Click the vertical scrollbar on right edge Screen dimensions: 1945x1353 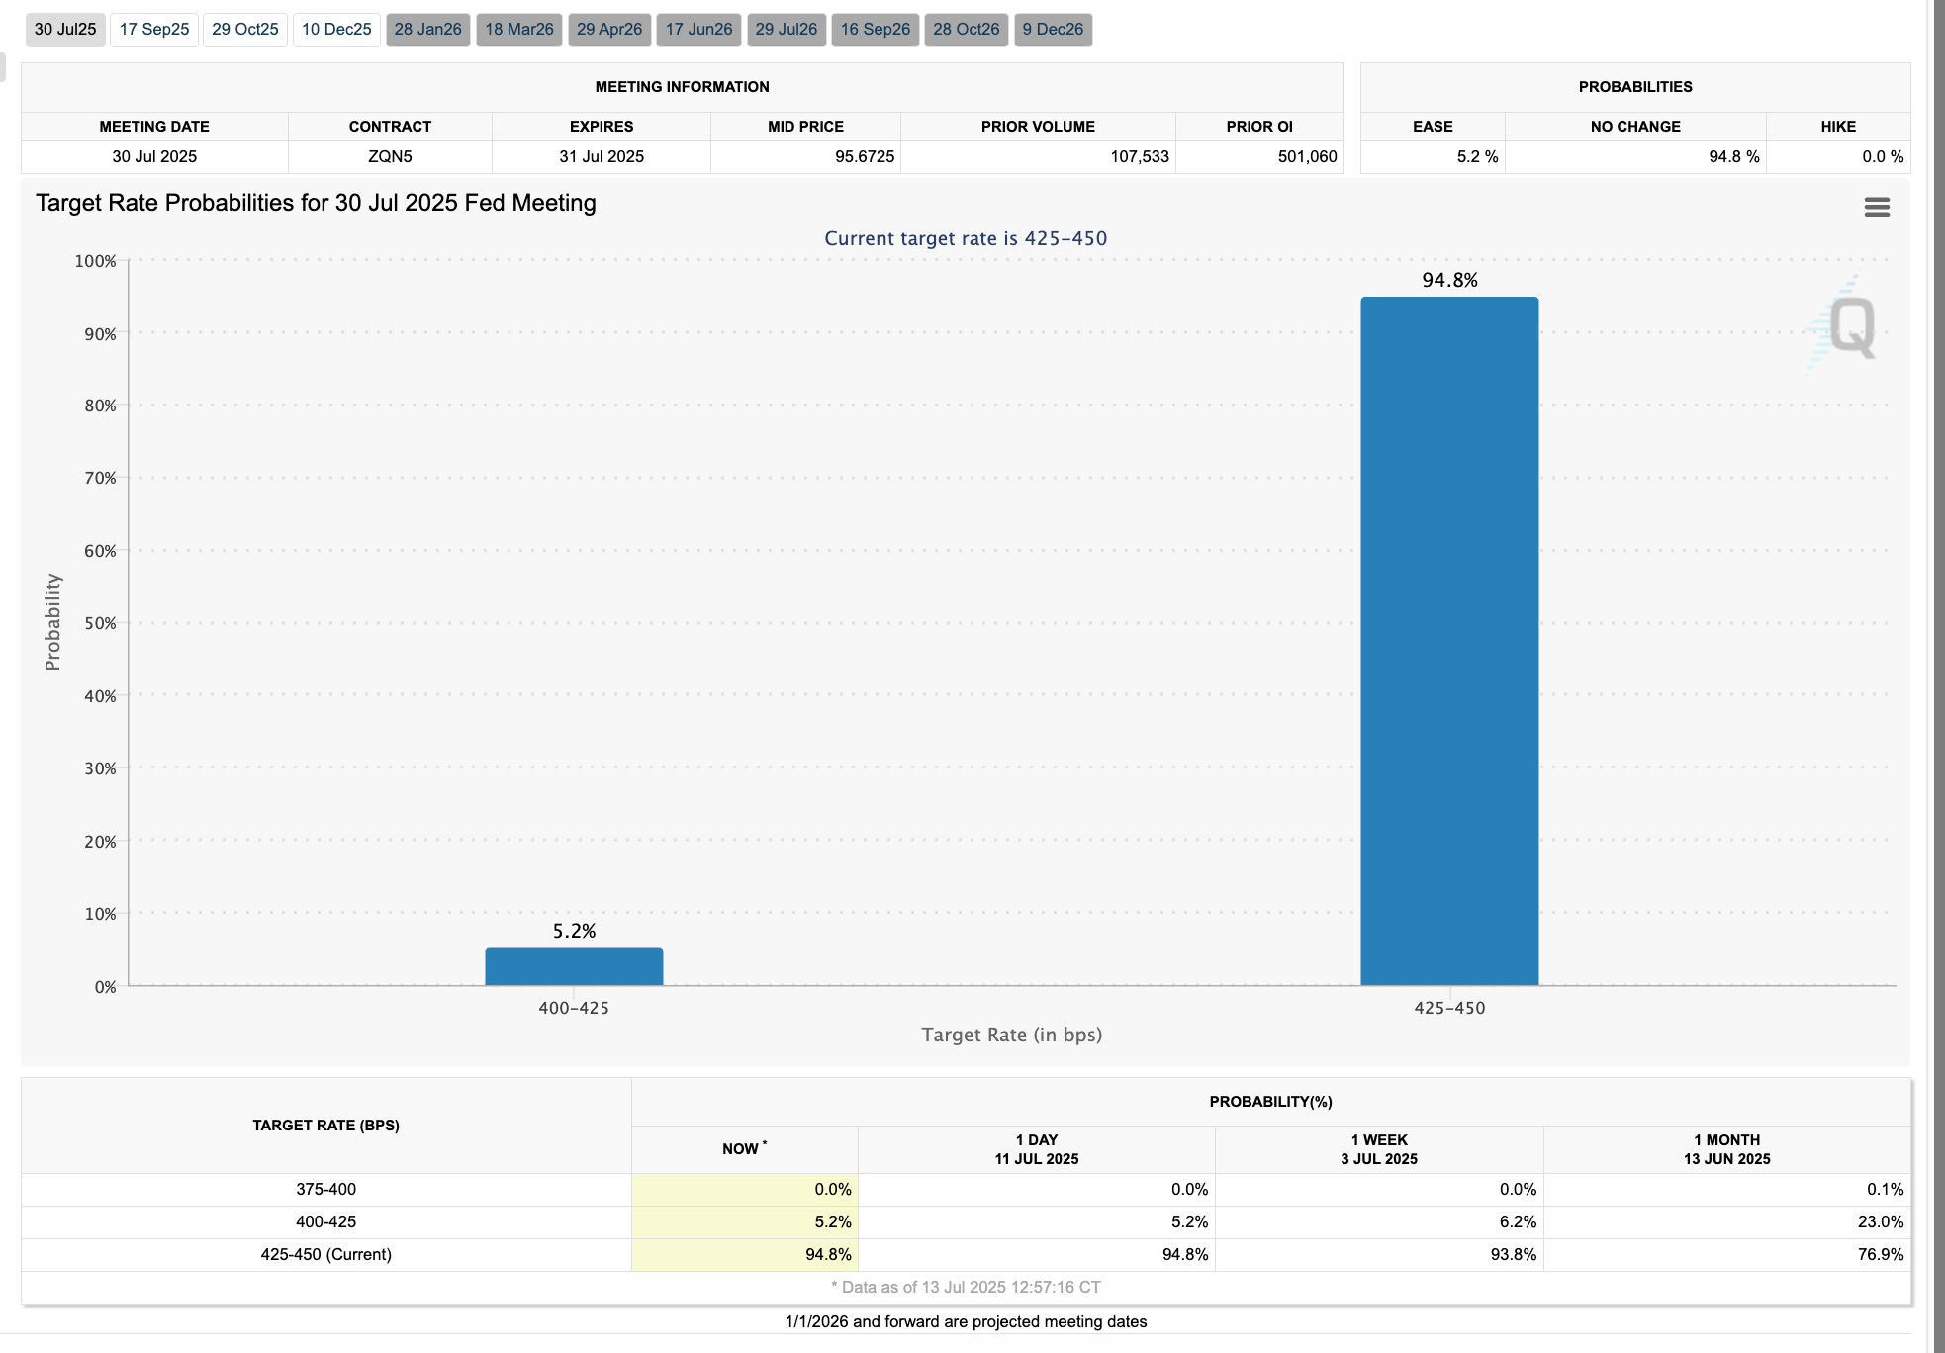click(1937, 676)
